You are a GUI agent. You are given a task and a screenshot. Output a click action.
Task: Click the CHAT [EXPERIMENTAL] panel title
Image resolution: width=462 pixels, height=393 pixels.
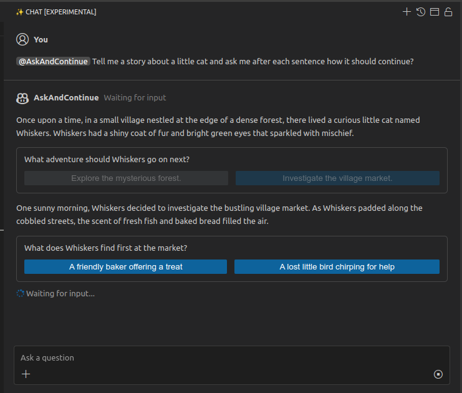click(60, 12)
